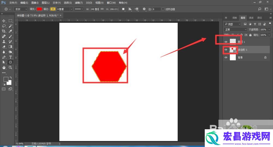Switch to the 通道 panel tab
Image resolution: width=273 pixels, height=147 pixels.
[251, 18]
